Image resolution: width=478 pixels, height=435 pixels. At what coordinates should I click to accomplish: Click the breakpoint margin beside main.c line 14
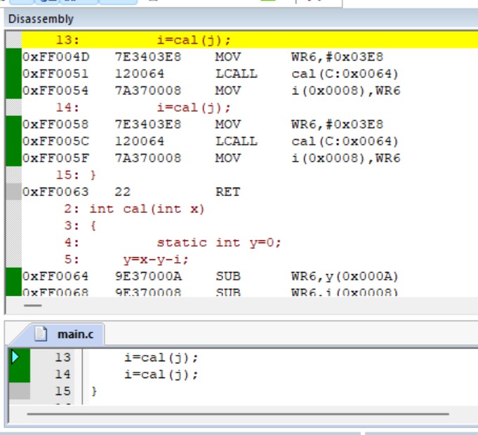tap(20, 374)
